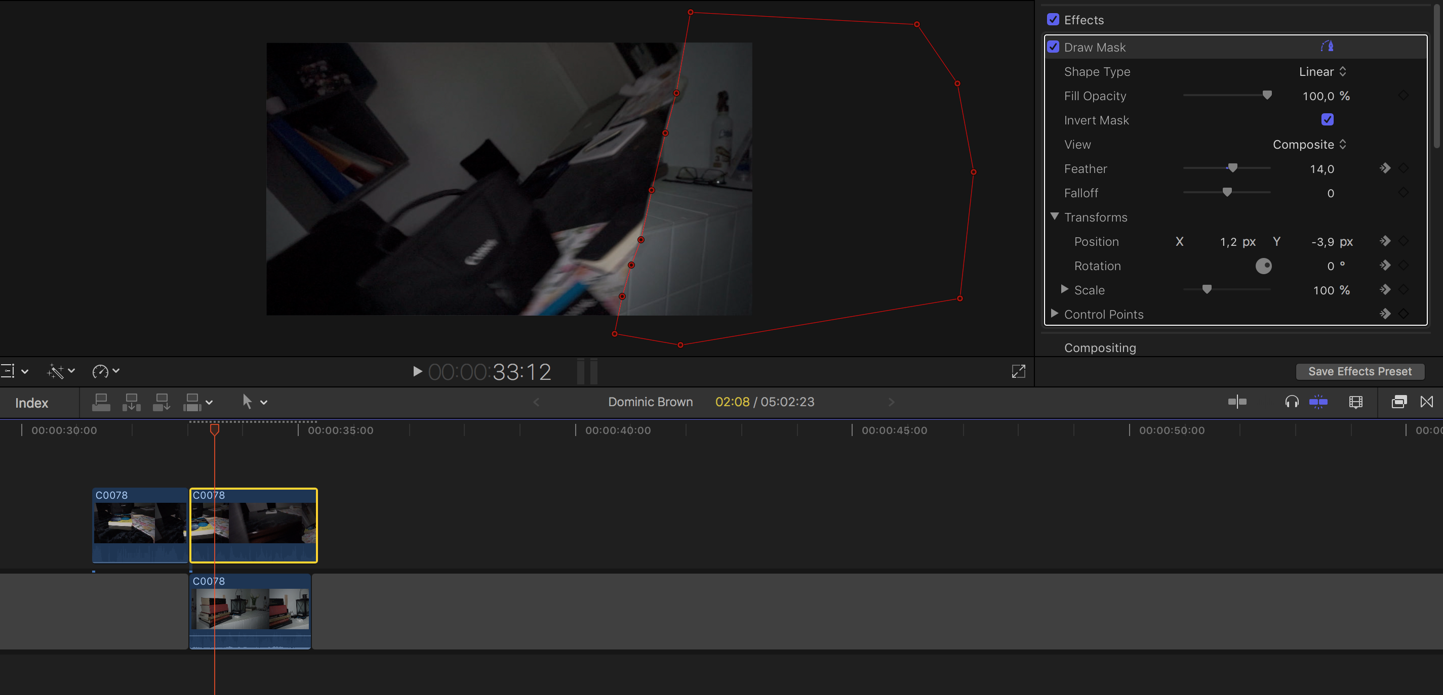Click the Feather slider handle
This screenshot has width=1443, height=695.
[x=1232, y=168]
